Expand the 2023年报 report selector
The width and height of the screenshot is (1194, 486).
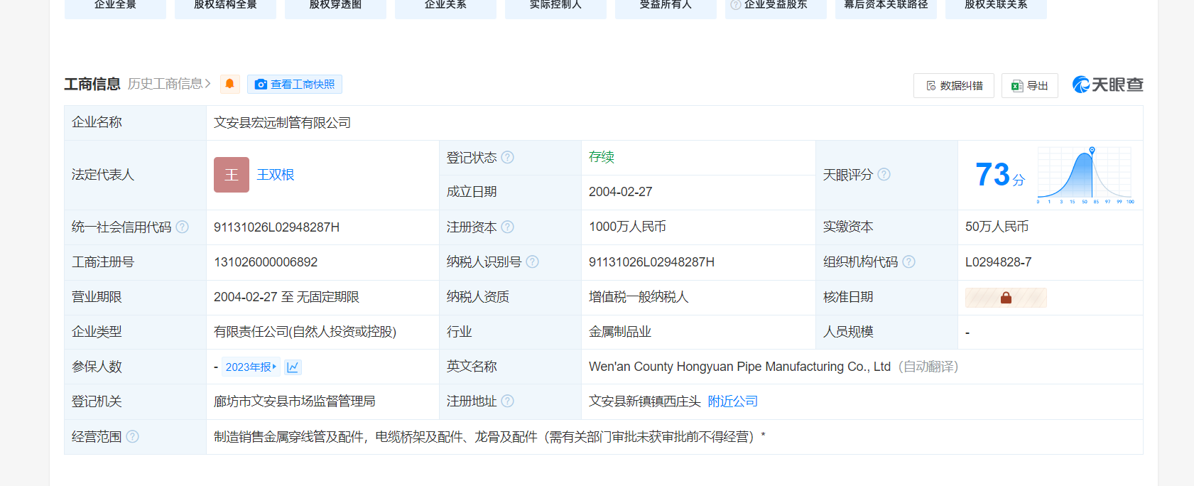click(251, 367)
